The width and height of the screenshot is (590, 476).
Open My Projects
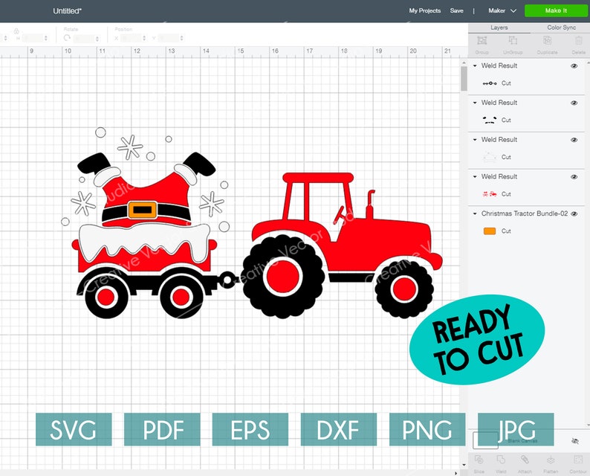coord(425,10)
